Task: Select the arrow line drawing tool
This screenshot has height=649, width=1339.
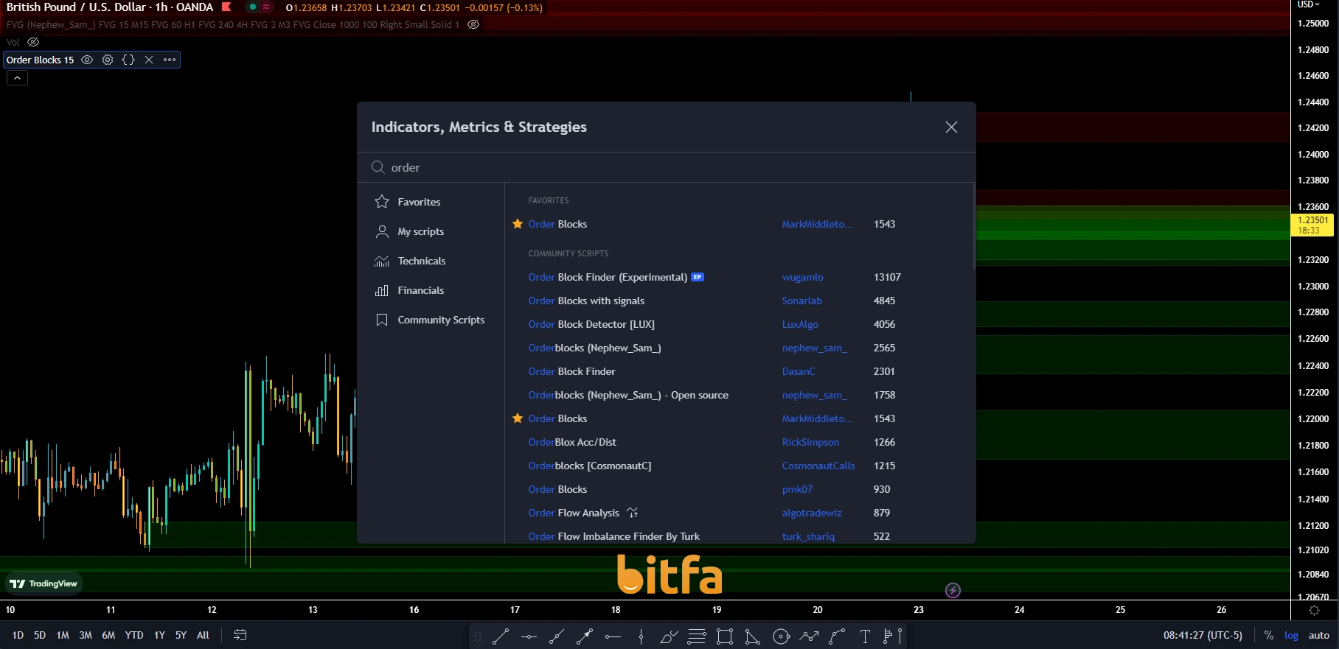Action: coord(585,636)
